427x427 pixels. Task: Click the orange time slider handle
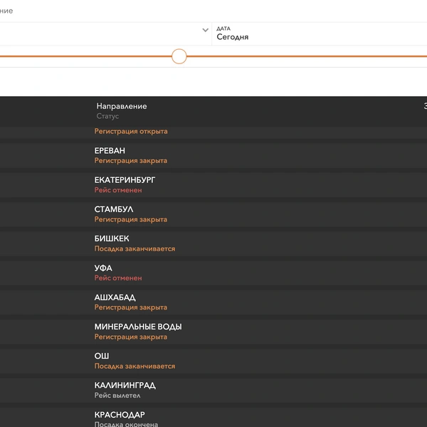pos(179,56)
